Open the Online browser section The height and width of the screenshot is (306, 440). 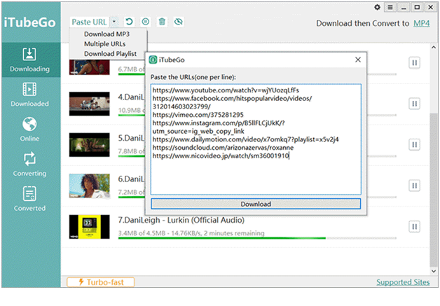pos(29,130)
